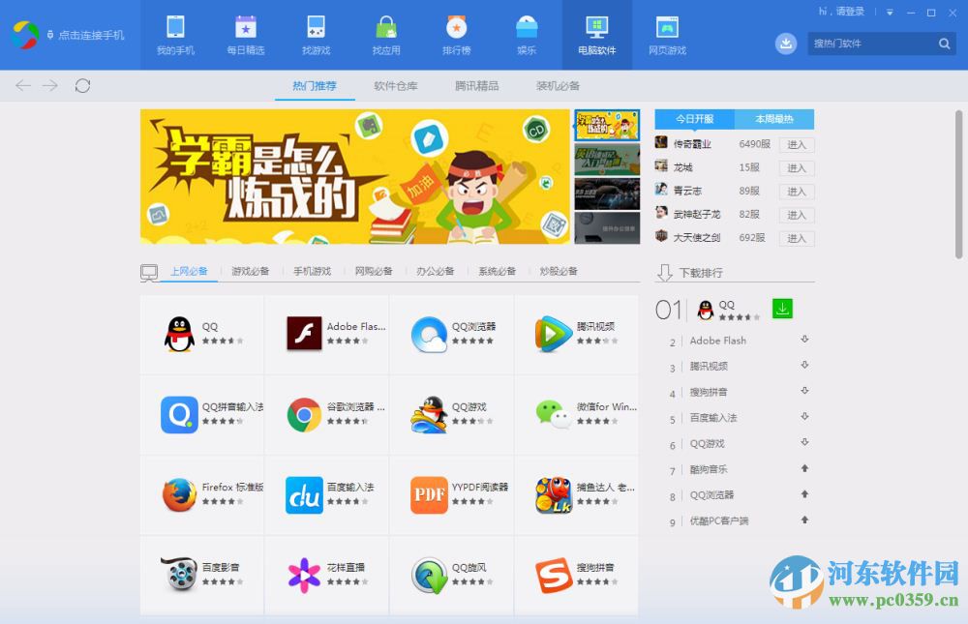Select the 办公必备 category filter
The width and height of the screenshot is (968, 624).
coord(436,272)
